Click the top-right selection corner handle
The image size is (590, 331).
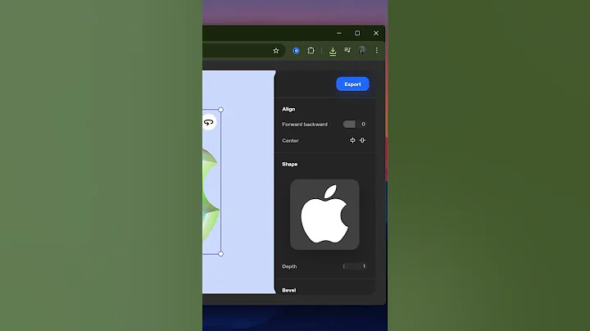click(221, 110)
